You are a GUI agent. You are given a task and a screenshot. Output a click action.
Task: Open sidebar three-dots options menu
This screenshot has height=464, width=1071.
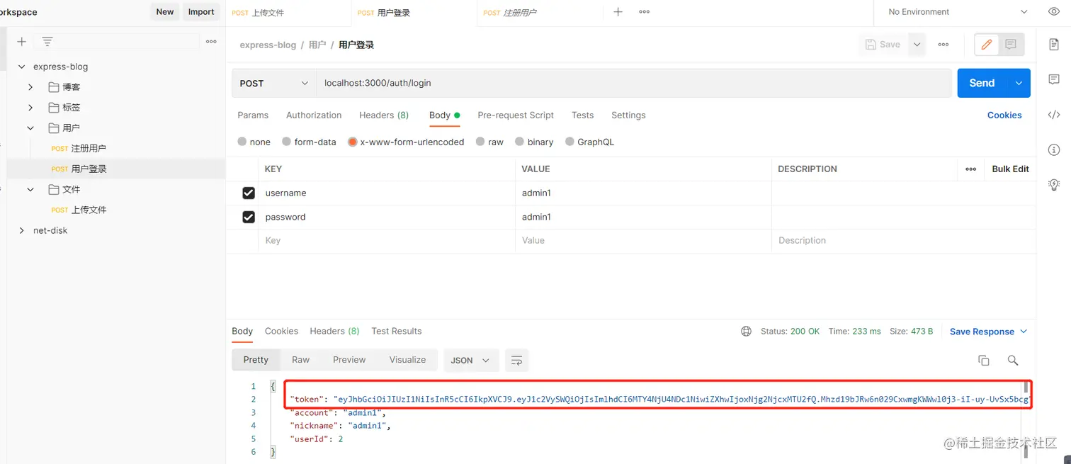click(x=211, y=42)
